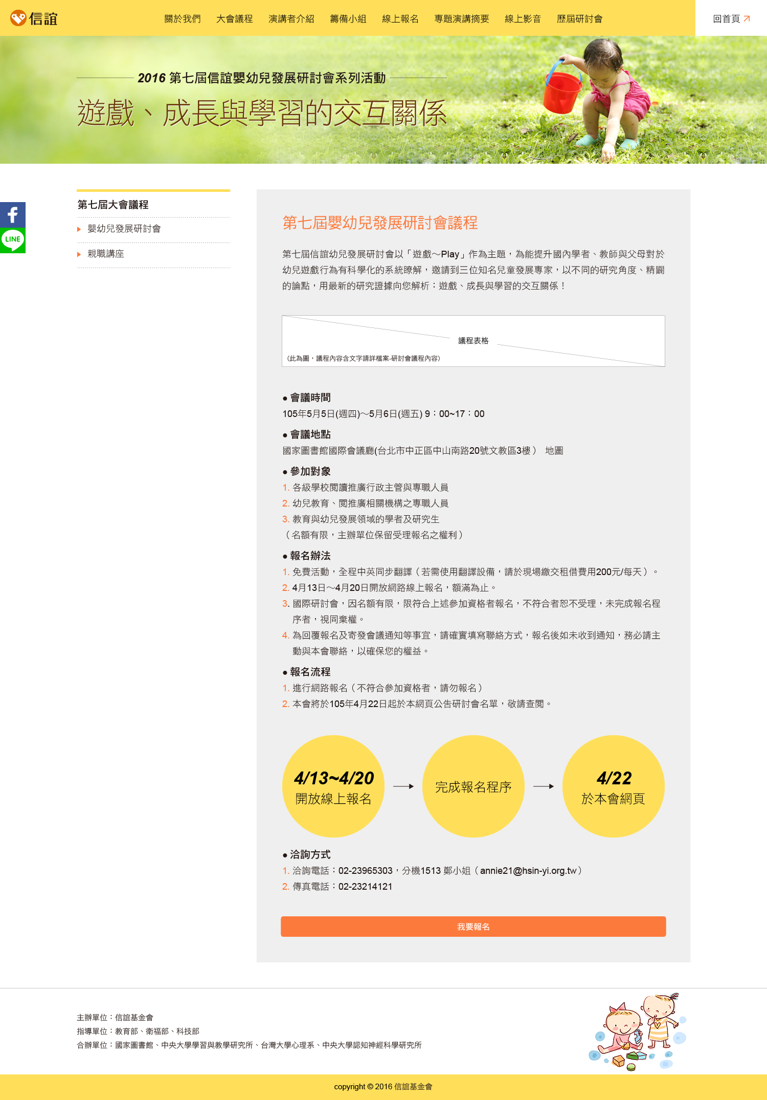Click the cartoon babies illustration in the footer
The width and height of the screenshot is (767, 1100).
(x=638, y=1031)
